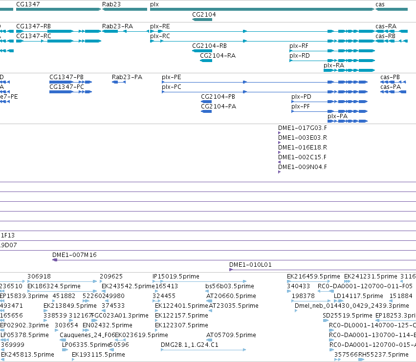Select EK216459.5prime

click(x=308, y=281)
